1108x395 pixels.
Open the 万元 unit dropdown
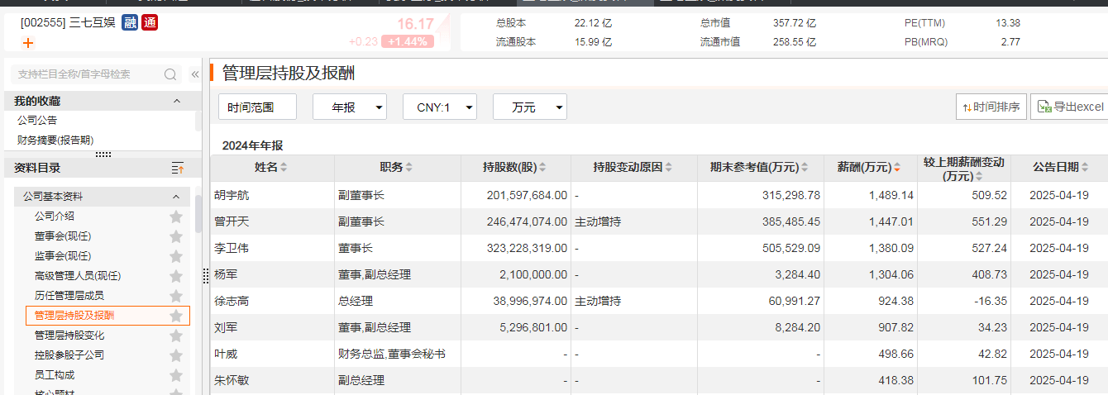click(x=529, y=107)
